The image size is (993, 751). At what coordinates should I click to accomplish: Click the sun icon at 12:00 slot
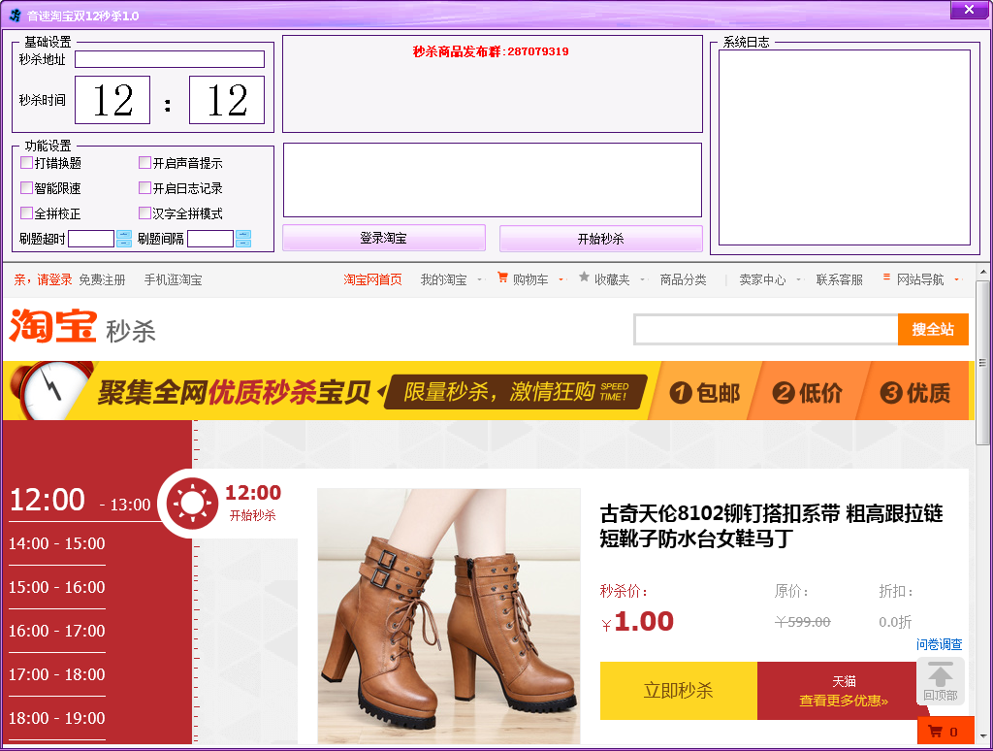192,504
